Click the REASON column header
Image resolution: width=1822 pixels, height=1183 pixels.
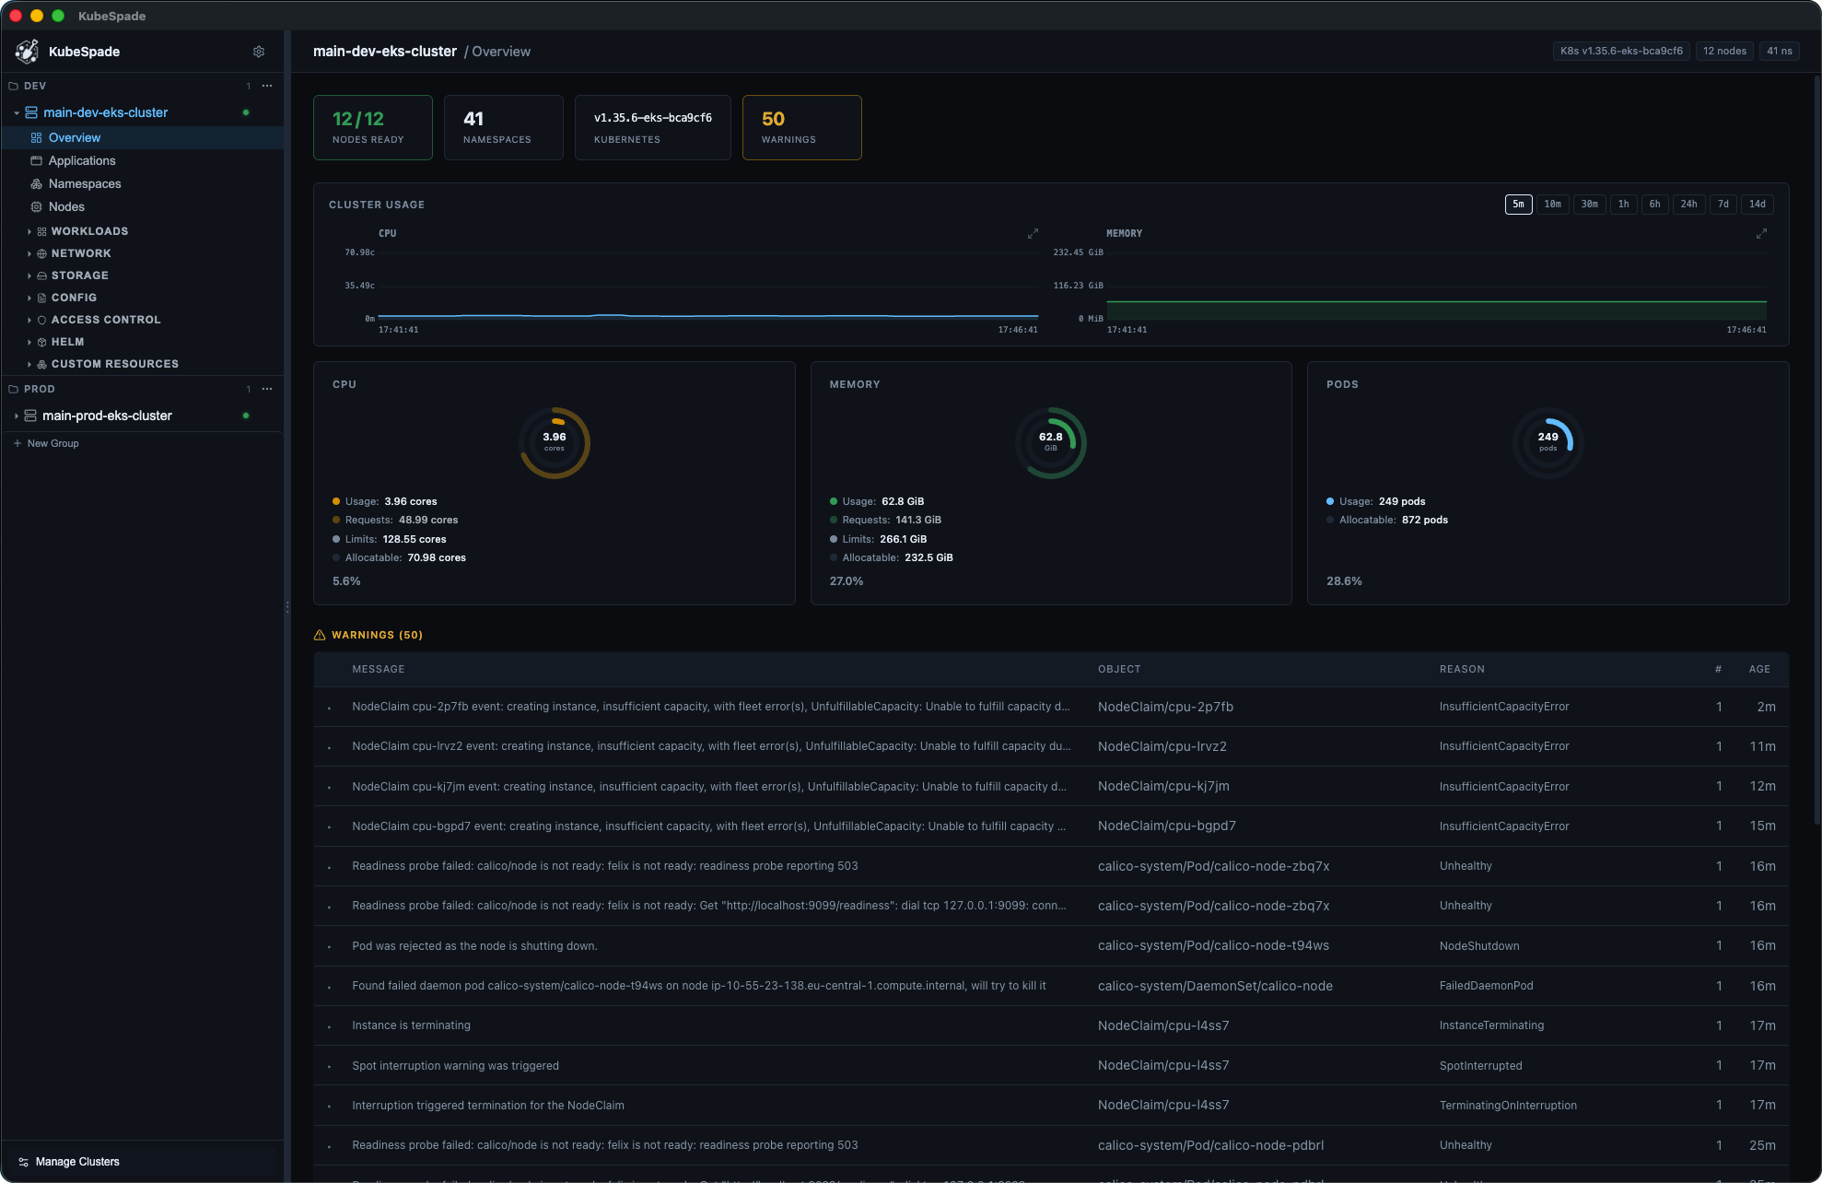[1462, 669]
